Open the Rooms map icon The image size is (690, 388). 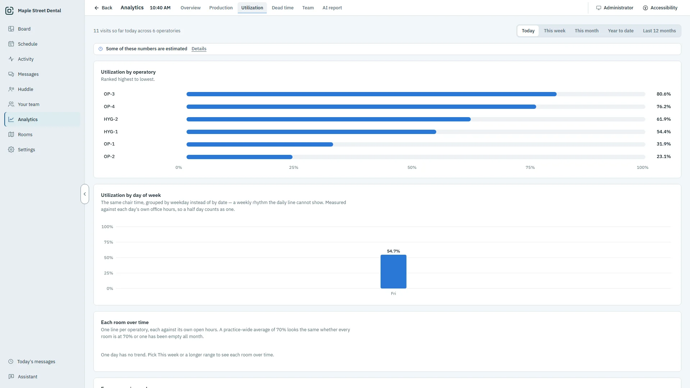tap(11, 134)
